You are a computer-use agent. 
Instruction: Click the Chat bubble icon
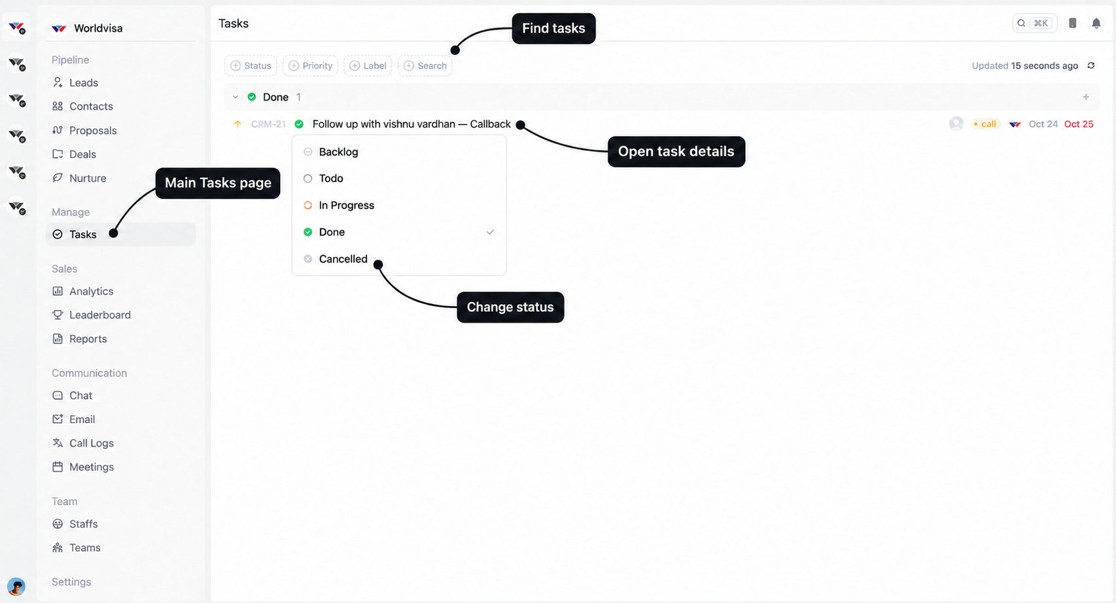[58, 396]
